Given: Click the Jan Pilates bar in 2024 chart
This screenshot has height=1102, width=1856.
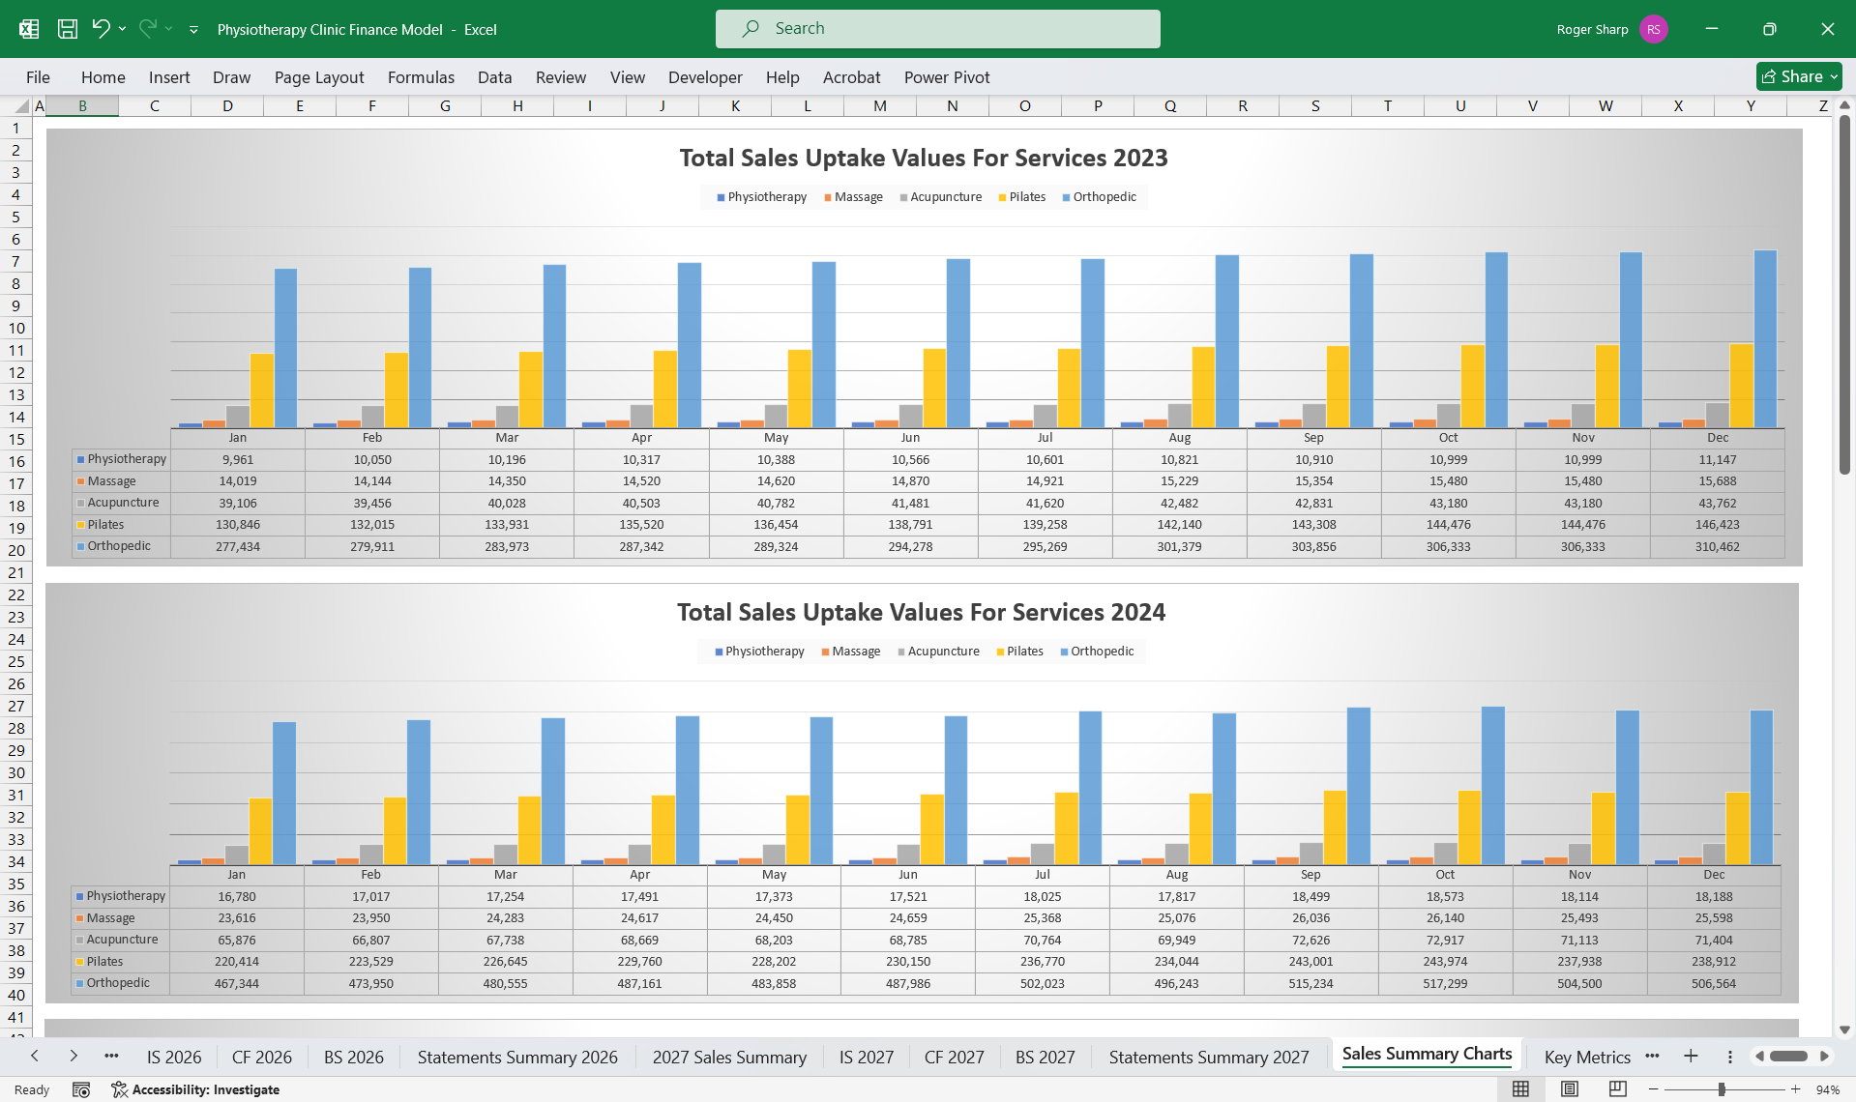Looking at the screenshot, I should (x=261, y=831).
